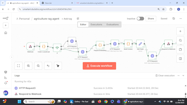Add a sticky note from the canvas panel
This screenshot has height=105, width=187.
point(180,49)
